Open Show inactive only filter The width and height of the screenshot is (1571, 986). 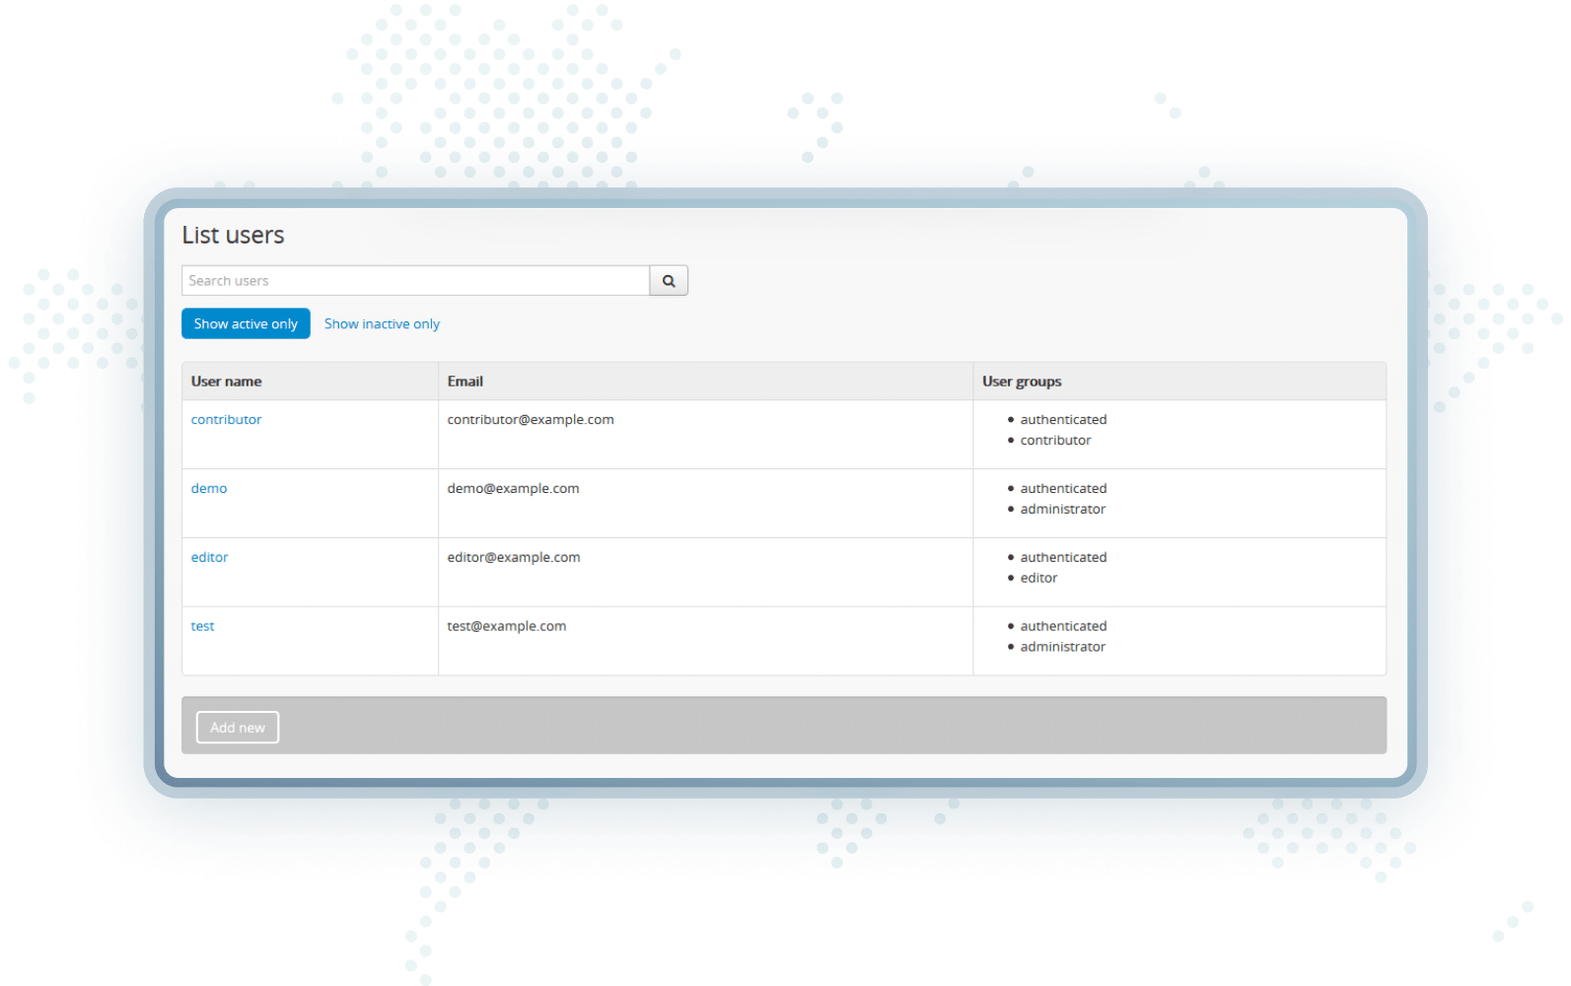(x=382, y=323)
